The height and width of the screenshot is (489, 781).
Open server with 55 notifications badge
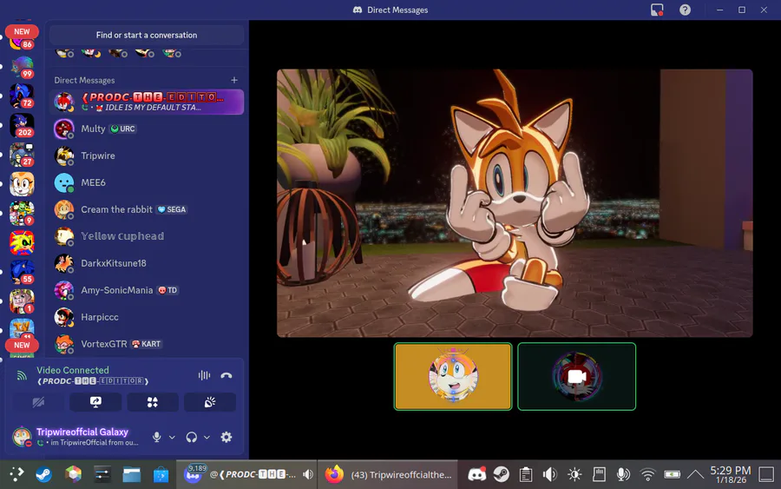coord(22,272)
